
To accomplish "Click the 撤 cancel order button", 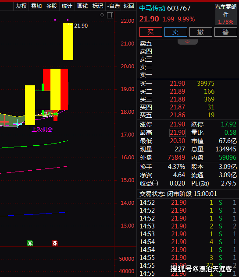I will click(201, 32).
